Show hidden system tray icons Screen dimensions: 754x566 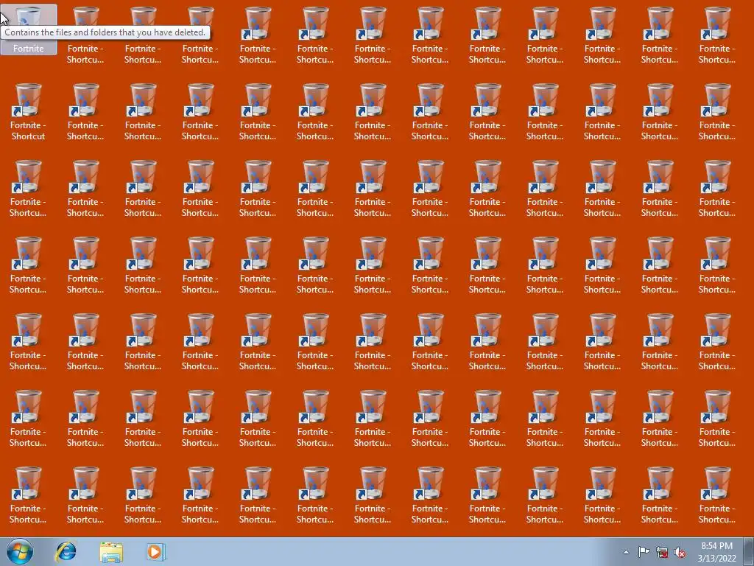click(626, 552)
